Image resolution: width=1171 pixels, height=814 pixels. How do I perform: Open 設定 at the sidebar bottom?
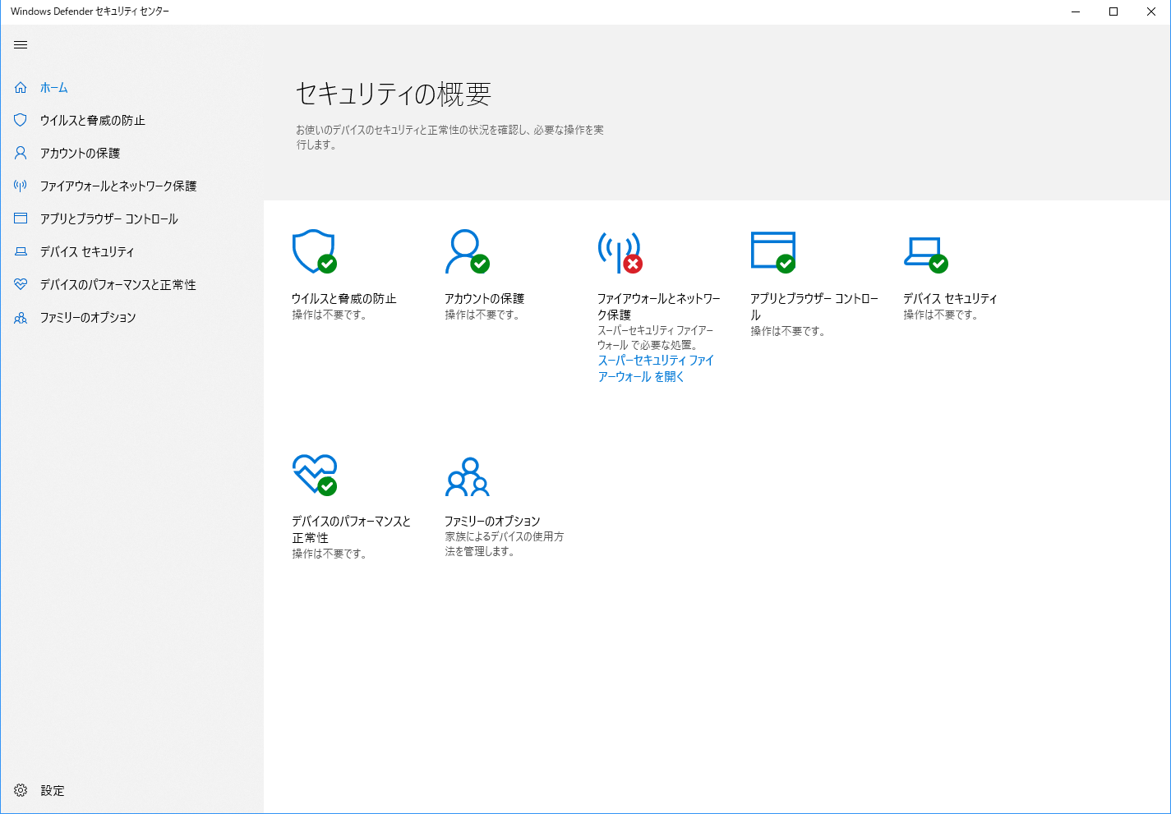(x=53, y=790)
